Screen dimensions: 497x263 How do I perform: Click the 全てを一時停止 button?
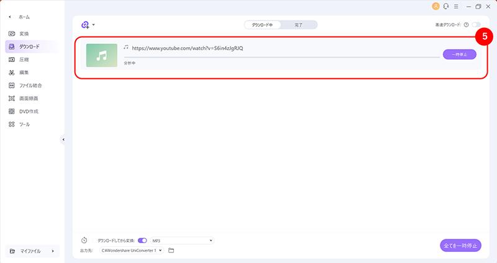point(460,246)
